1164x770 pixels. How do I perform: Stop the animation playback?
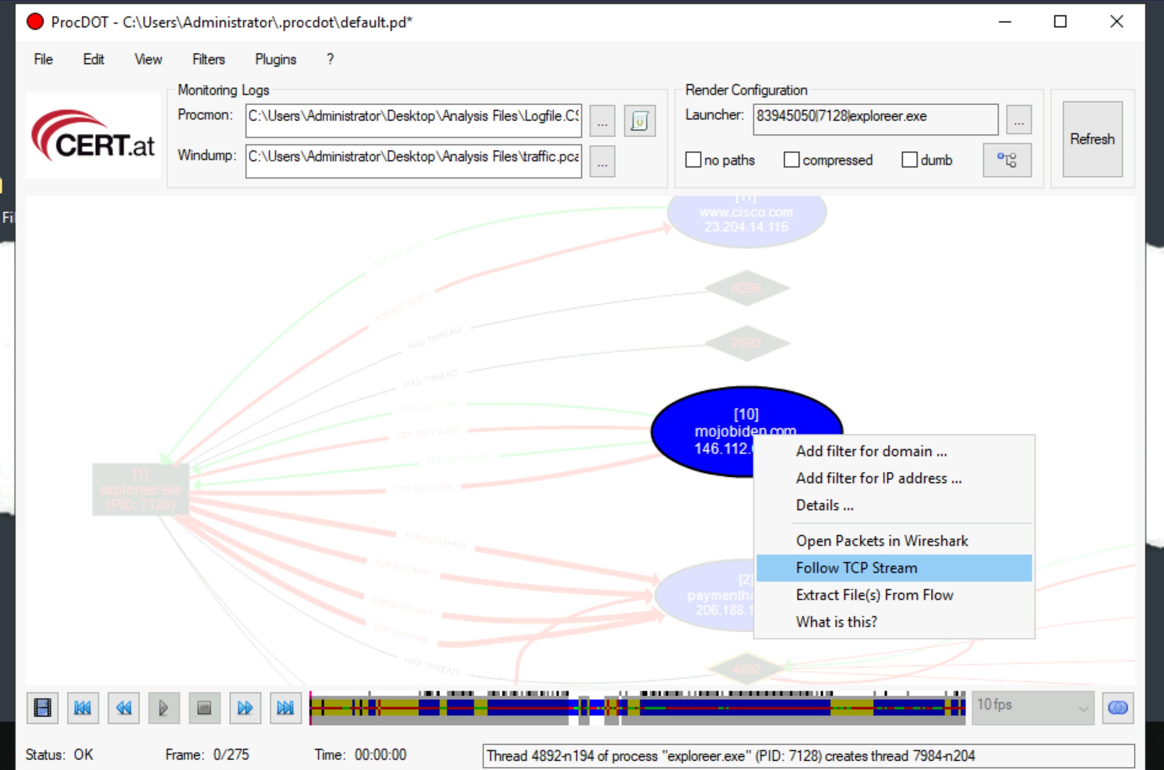click(x=204, y=708)
